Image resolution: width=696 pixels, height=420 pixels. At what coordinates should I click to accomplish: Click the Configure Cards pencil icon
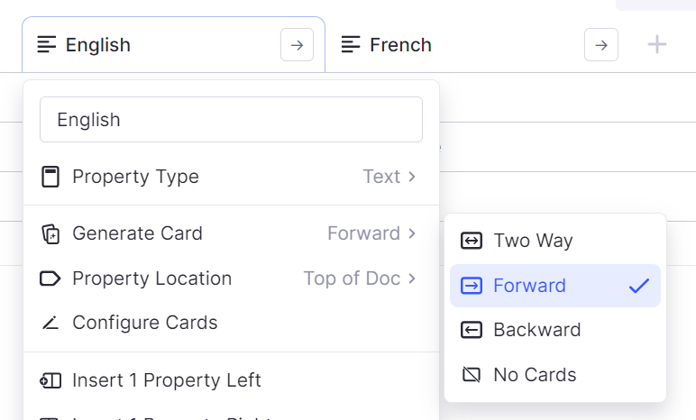coord(50,323)
